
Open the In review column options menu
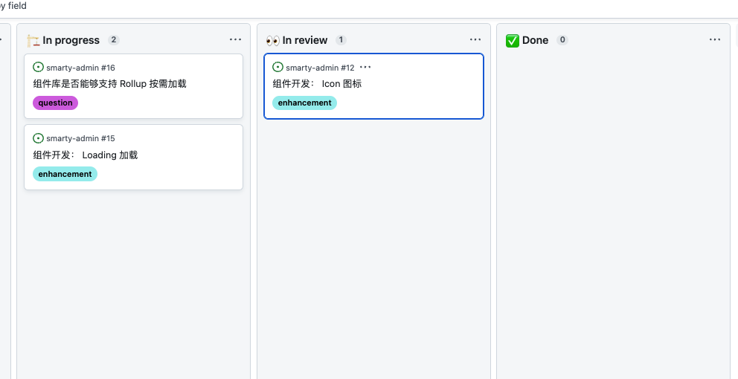click(x=475, y=40)
